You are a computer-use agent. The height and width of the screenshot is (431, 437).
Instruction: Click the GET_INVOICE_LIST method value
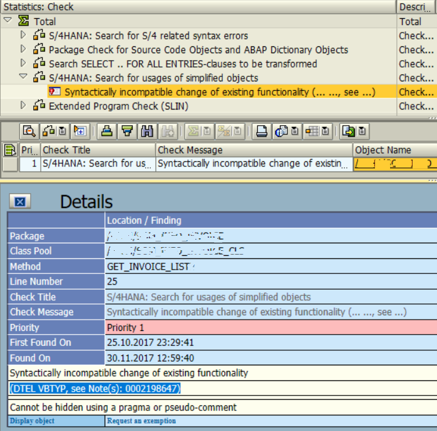(x=148, y=266)
